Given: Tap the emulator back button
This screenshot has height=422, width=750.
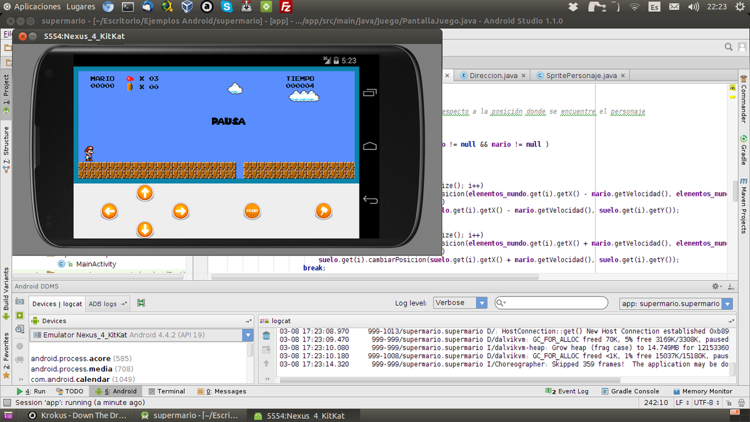Looking at the screenshot, I should click(x=370, y=200).
